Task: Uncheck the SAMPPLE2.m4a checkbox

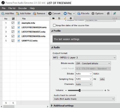Action: tap(13, 41)
